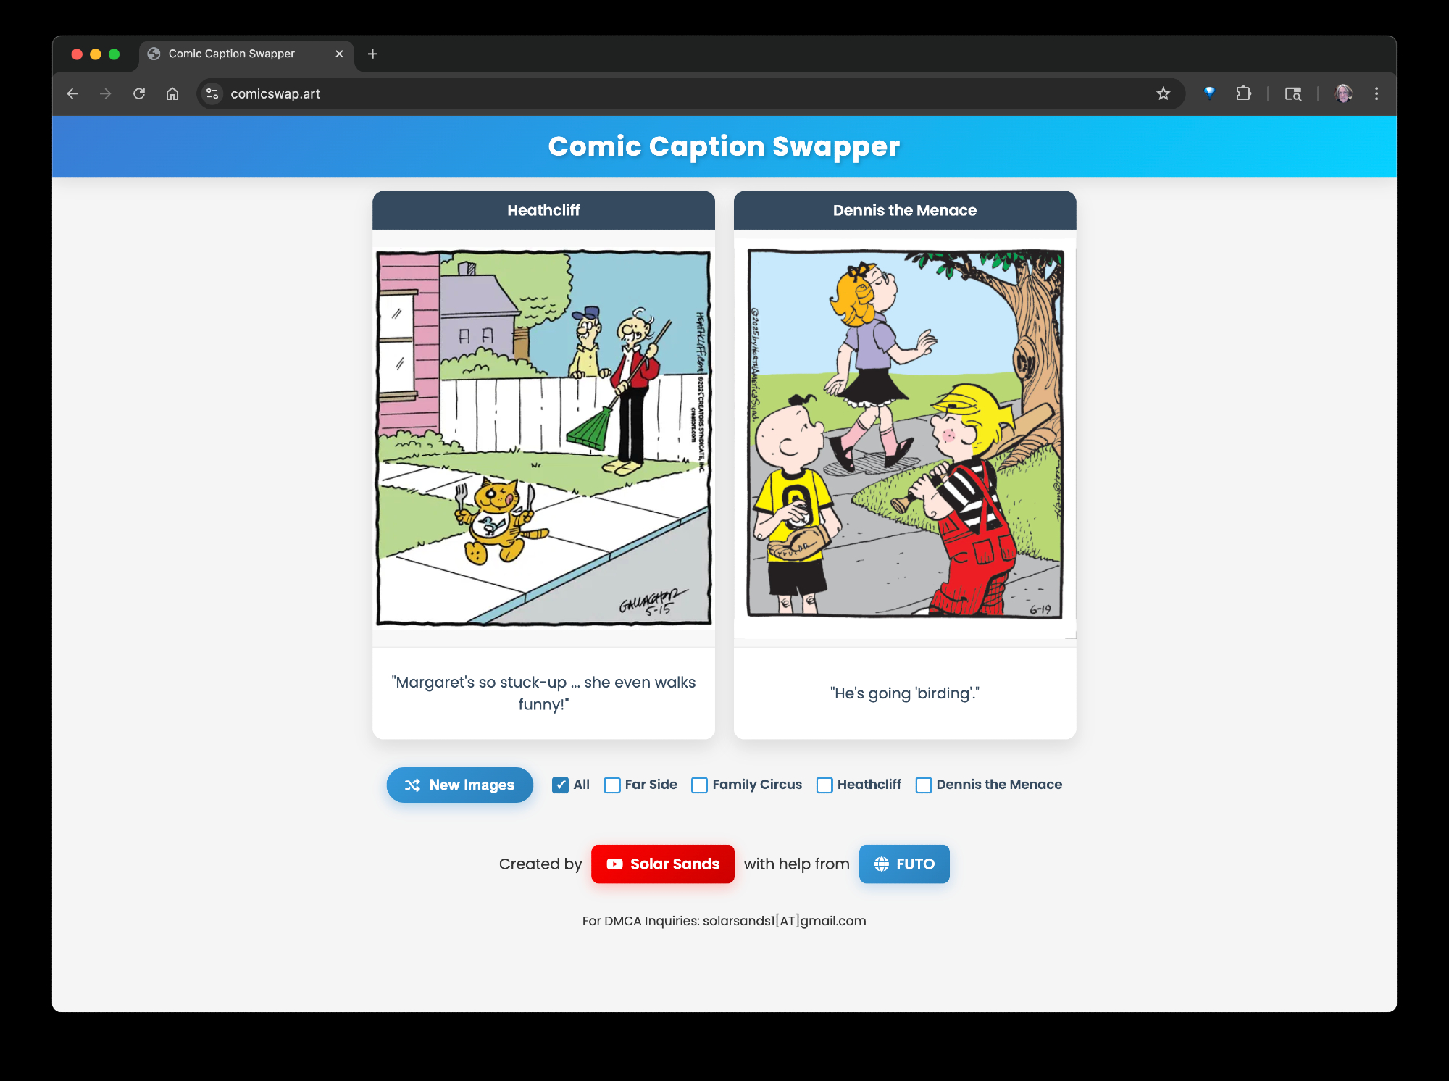This screenshot has height=1081, width=1449.
Task: Uncheck the All checkbox
Action: pos(560,785)
